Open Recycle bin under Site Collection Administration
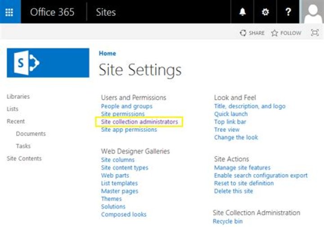324x227 pixels. click(228, 222)
